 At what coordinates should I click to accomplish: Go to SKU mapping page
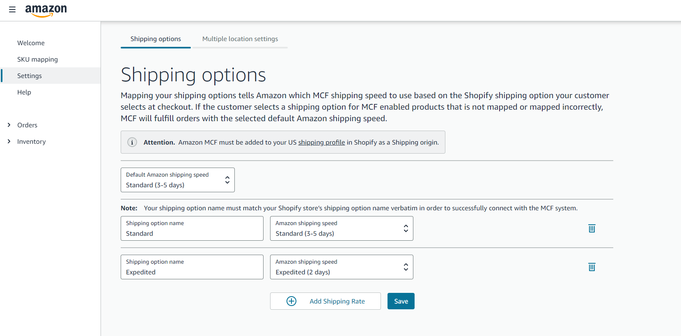37,60
